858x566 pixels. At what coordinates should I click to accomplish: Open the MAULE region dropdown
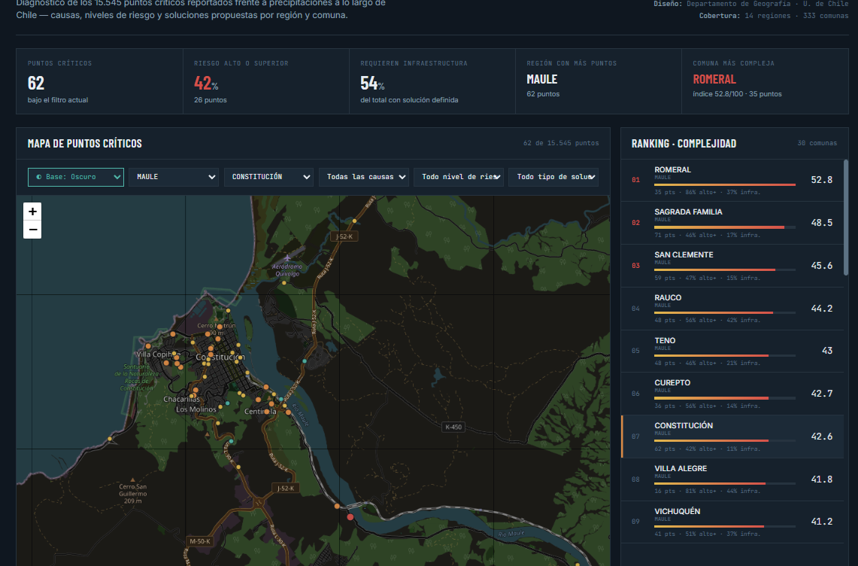point(174,177)
